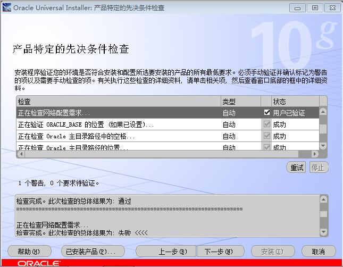Viewport: 343px width, 267px height.
Task: Click the 检查 column header
Action: click(x=119, y=102)
